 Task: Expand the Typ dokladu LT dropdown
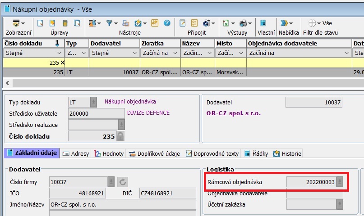click(93, 102)
